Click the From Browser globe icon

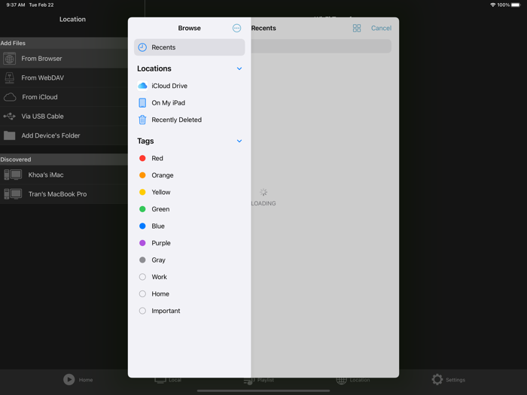tap(9, 59)
